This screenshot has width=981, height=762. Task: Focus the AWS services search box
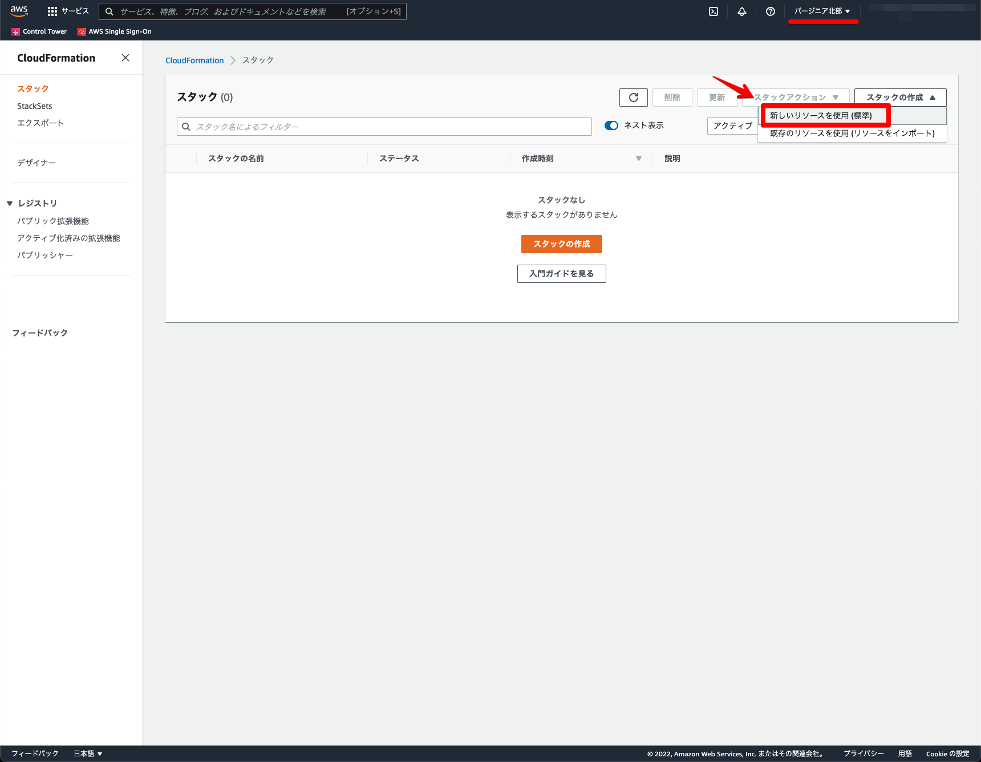[253, 11]
